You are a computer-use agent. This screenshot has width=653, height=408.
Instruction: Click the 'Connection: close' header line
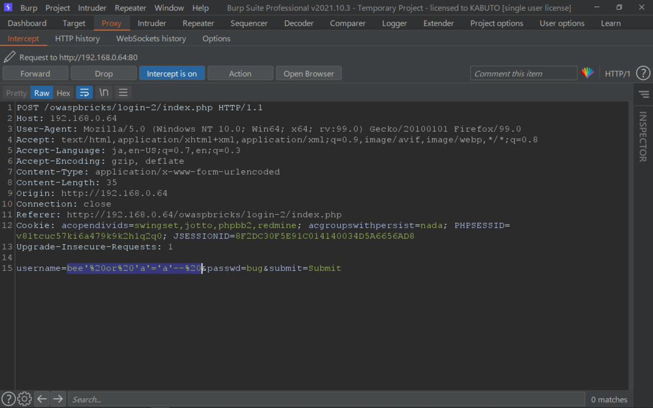[x=64, y=204]
